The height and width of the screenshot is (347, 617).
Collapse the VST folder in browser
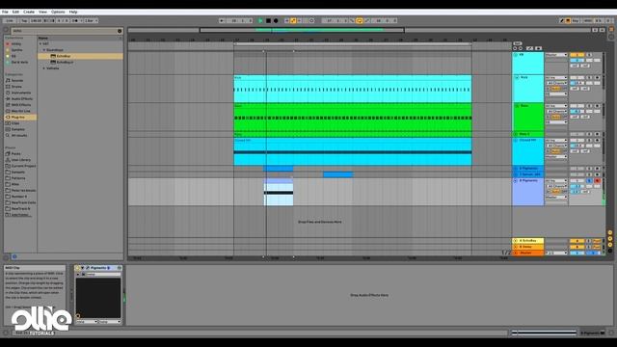(40, 44)
